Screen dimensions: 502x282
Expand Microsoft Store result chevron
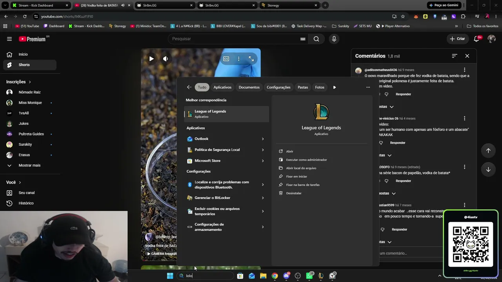pos(263,161)
